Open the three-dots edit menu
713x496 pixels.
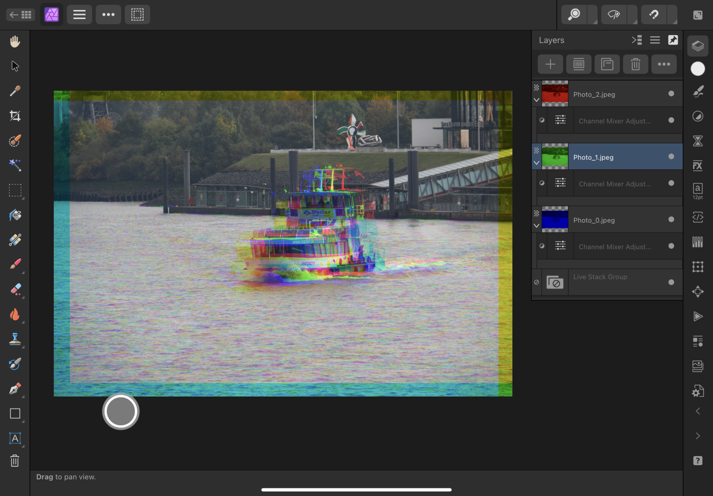pos(108,15)
